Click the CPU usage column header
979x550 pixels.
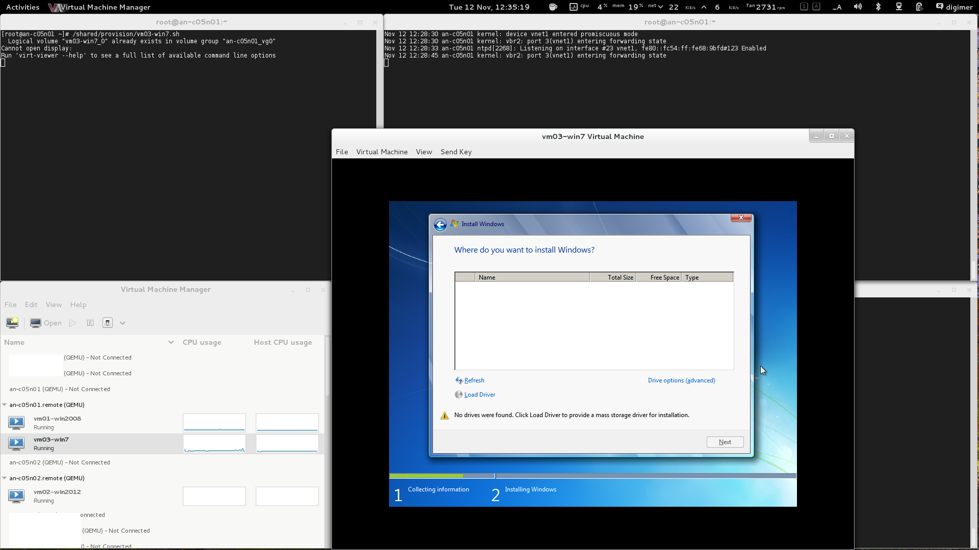pos(202,342)
